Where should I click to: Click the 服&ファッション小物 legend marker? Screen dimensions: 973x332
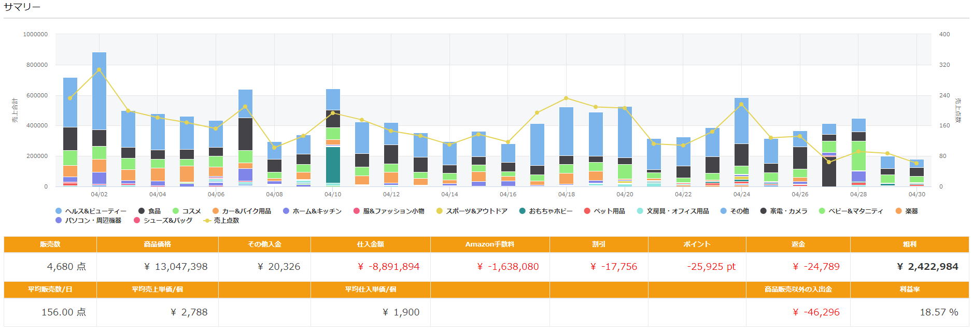tap(357, 211)
